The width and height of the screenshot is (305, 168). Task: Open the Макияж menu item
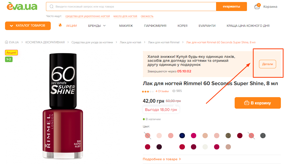pyautogui.click(x=126, y=26)
